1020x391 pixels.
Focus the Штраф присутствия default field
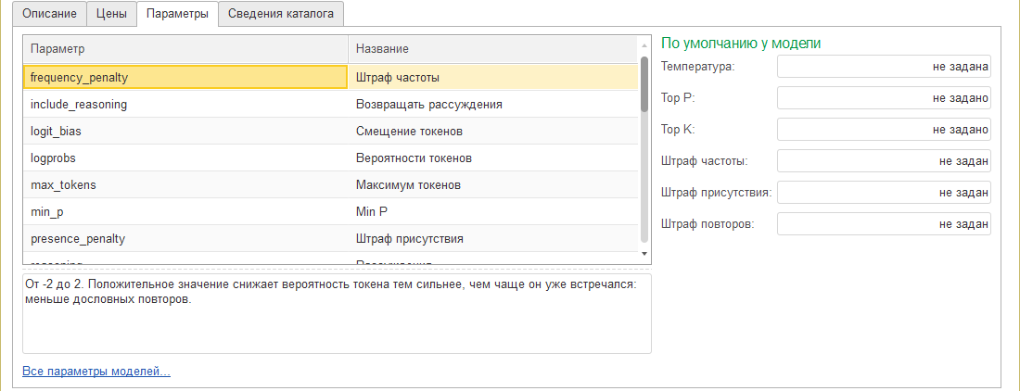[x=884, y=192]
